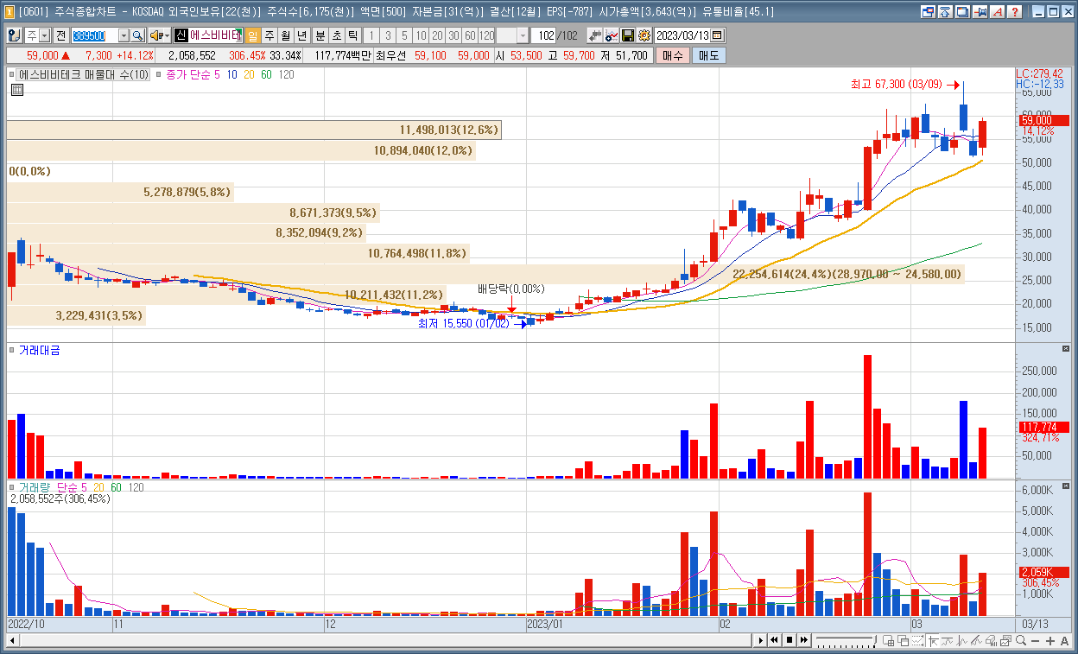Open the indicator overlay chart icon
This screenshot has width=1078, height=654.
(x=612, y=35)
